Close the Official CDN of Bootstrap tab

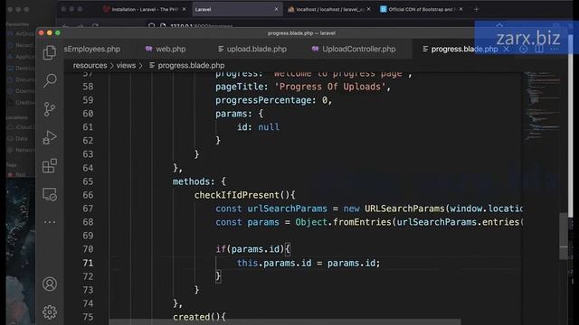(460, 9)
